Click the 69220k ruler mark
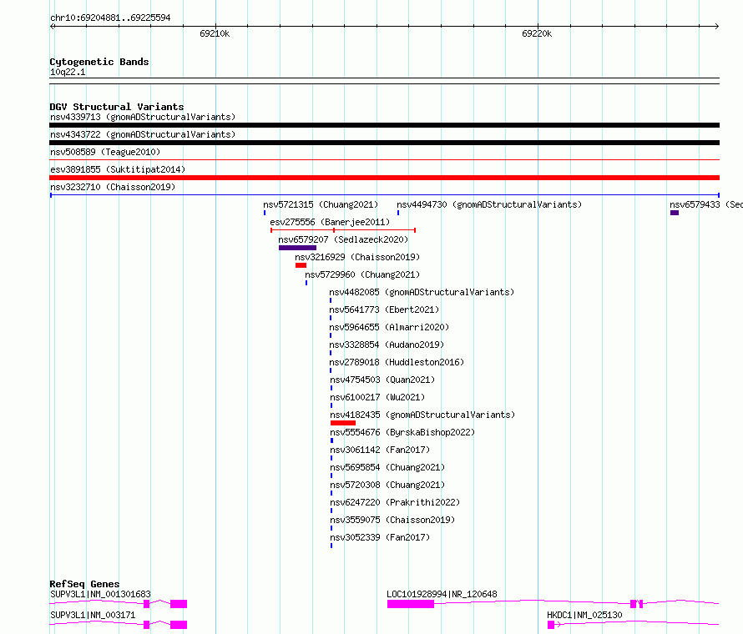This screenshot has height=634, width=743. click(x=537, y=33)
